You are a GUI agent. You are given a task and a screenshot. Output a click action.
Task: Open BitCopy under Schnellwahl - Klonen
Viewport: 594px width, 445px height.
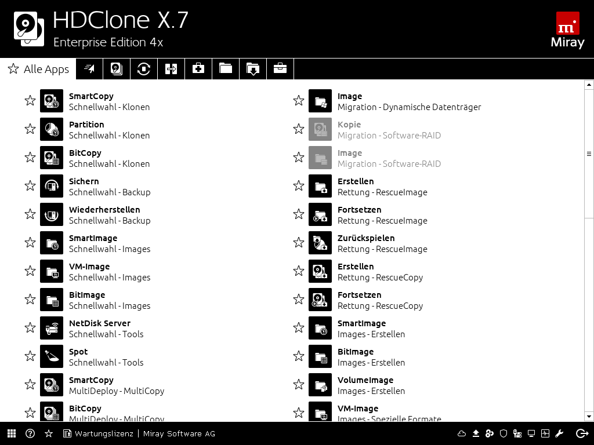(52, 158)
